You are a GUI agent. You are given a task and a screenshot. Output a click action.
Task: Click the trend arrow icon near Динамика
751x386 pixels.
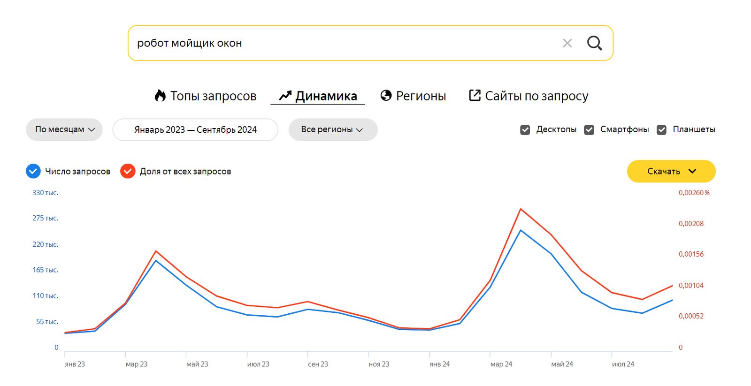[285, 96]
